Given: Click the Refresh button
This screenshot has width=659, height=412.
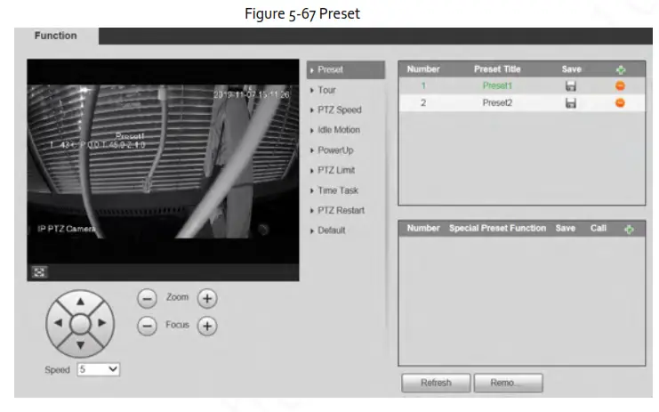Looking at the screenshot, I should [436, 383].
